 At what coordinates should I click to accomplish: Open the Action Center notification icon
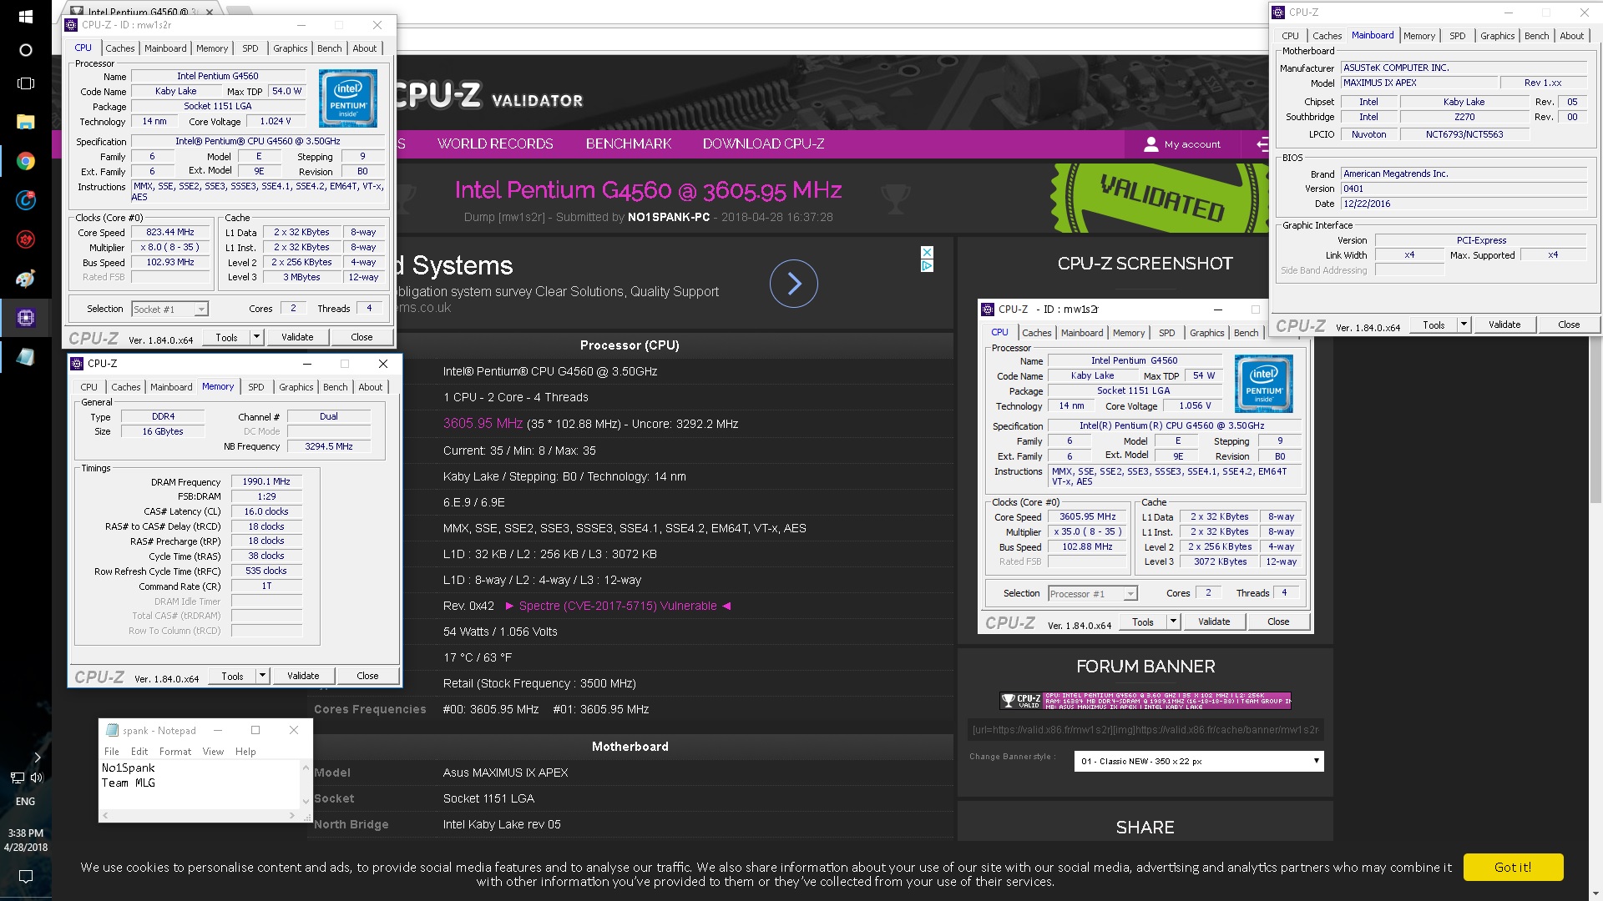coord(25,876)
